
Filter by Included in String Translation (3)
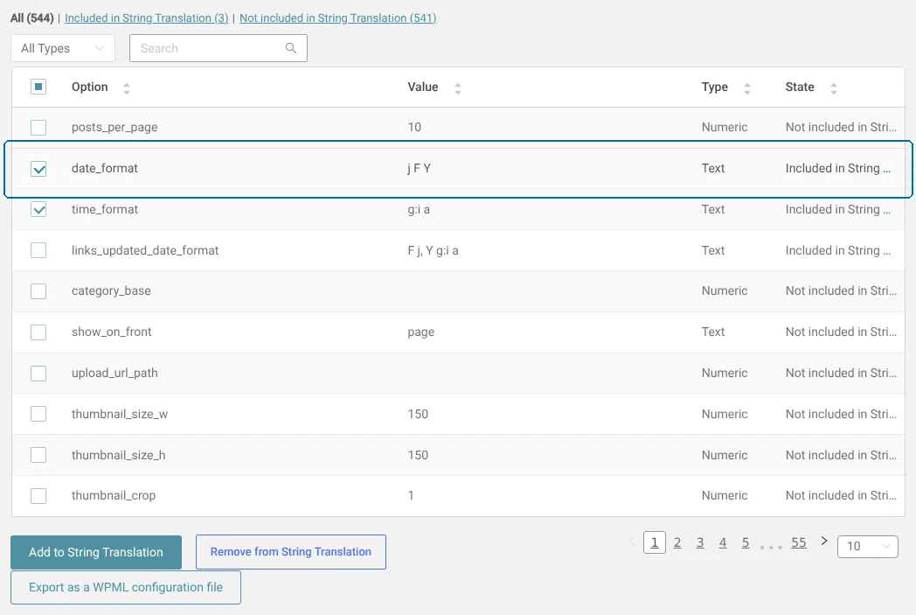click(147, 17)
